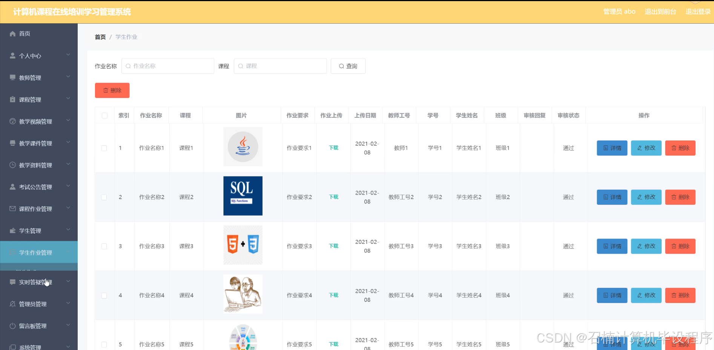
Task: Focus the 作业名称 search input
Action: [168, 66]
